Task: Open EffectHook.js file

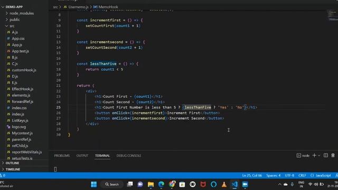Action: pyautogui.click(x=22, y=89)
